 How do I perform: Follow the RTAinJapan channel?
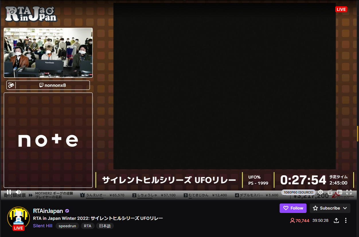tap(293, 208)
